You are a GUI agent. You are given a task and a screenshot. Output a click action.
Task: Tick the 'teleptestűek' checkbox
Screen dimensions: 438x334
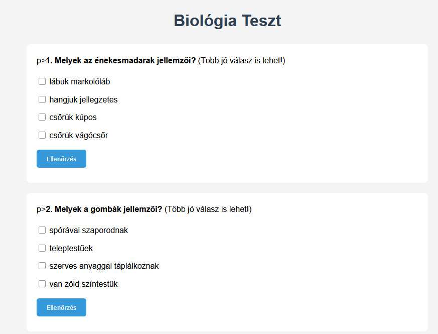click(x=42, y=248)
